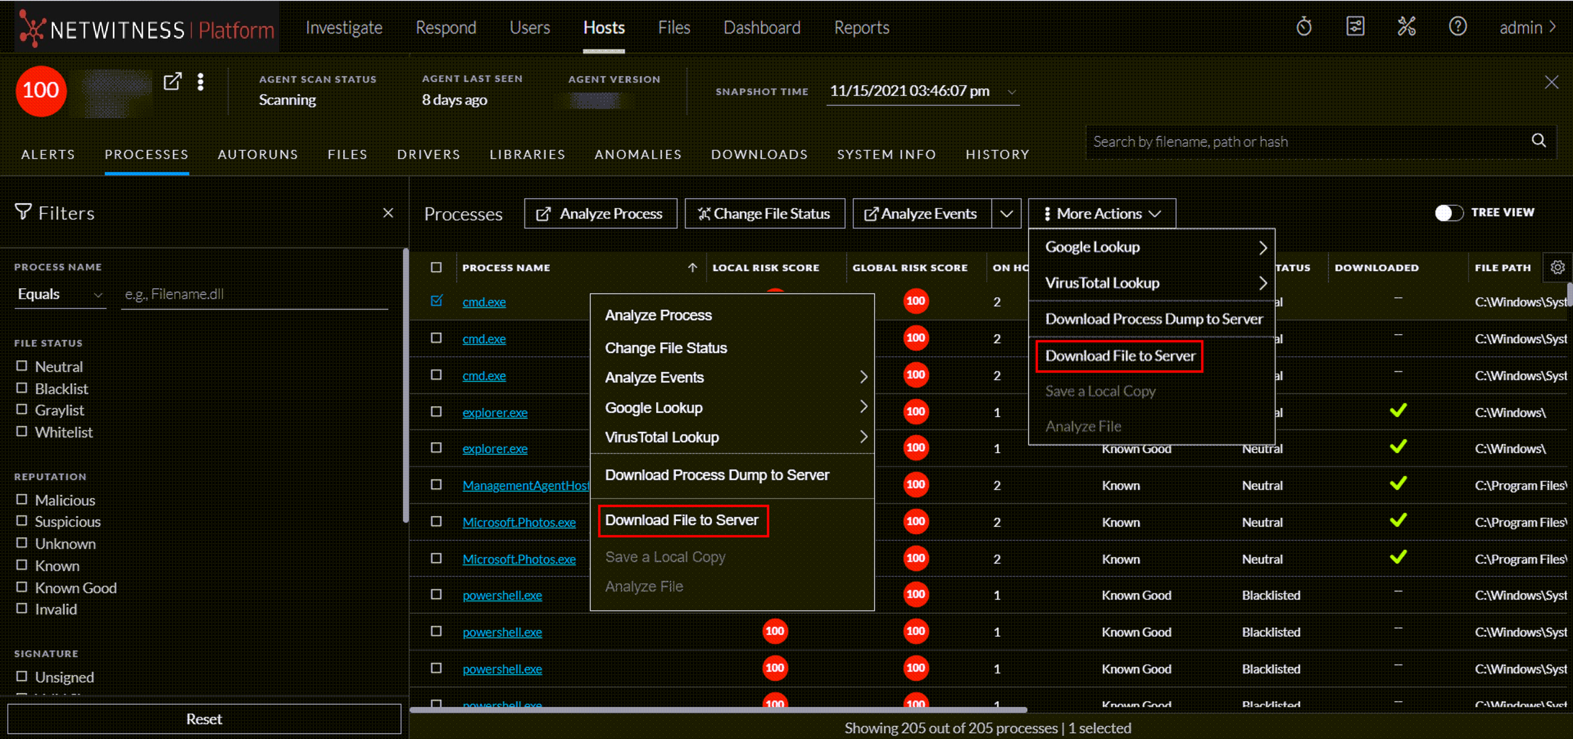Expand the Analyze Events arrow dropdown
Image resolution: width=1573 pixels, height=739 pixels.
coord(1006,214)
